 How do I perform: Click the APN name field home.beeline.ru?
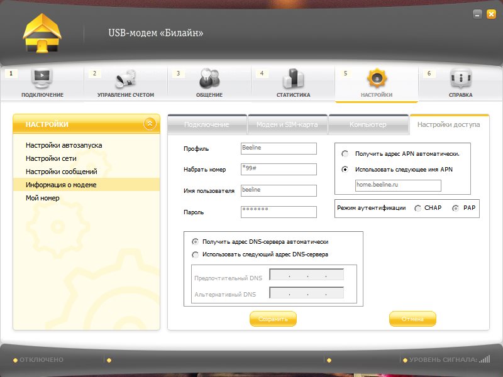point(398,185)
